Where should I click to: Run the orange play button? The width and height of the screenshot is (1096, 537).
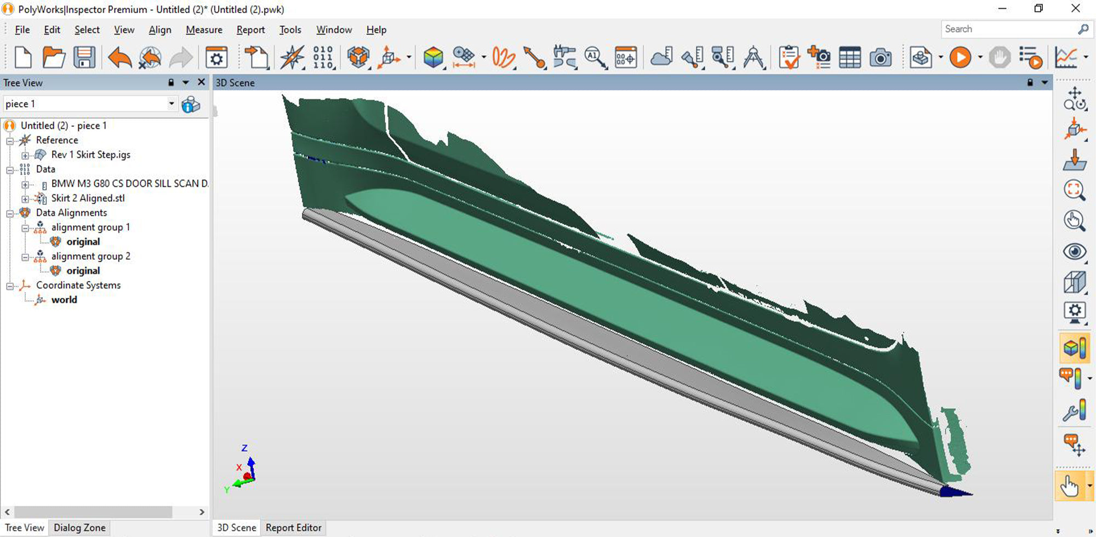960,58
